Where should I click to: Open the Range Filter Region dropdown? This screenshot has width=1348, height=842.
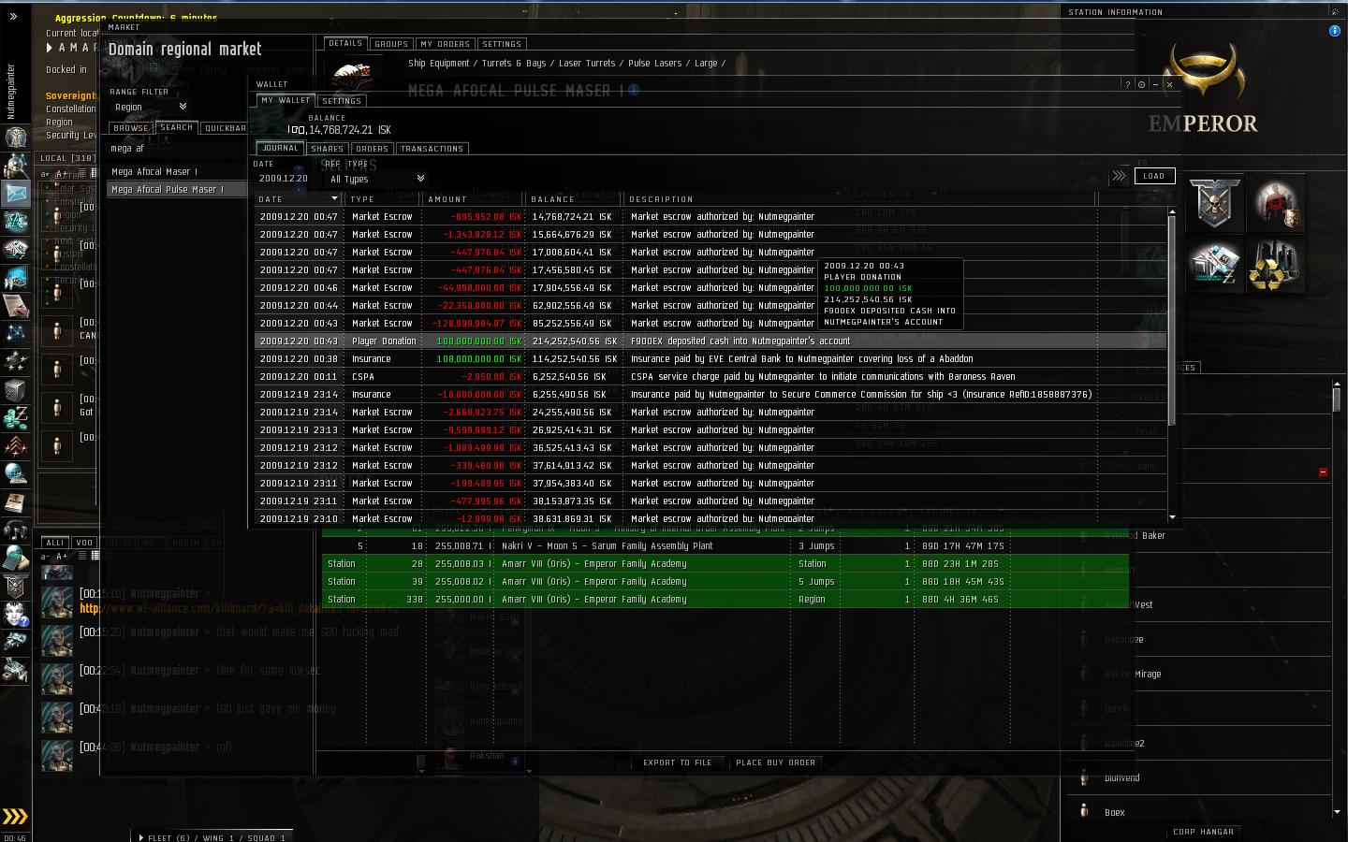click(150, 107)
